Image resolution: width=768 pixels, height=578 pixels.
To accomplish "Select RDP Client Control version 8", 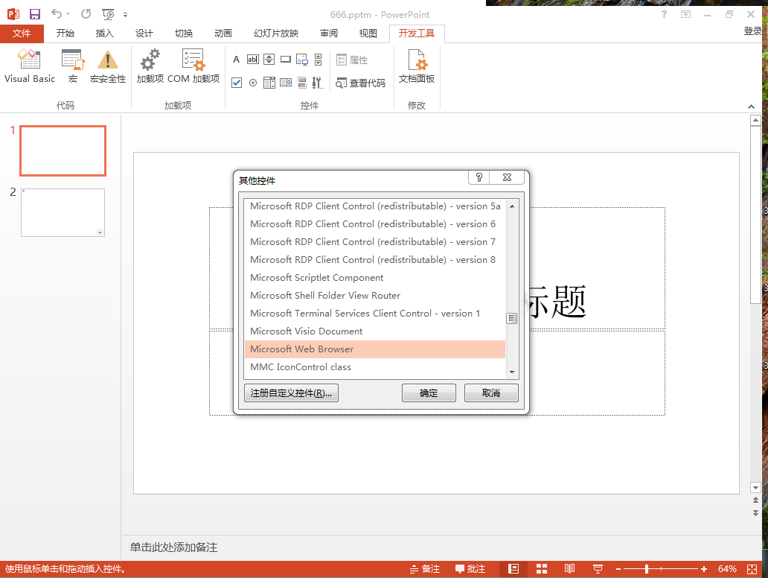I will pyautogui.click(x=374, y=260).
